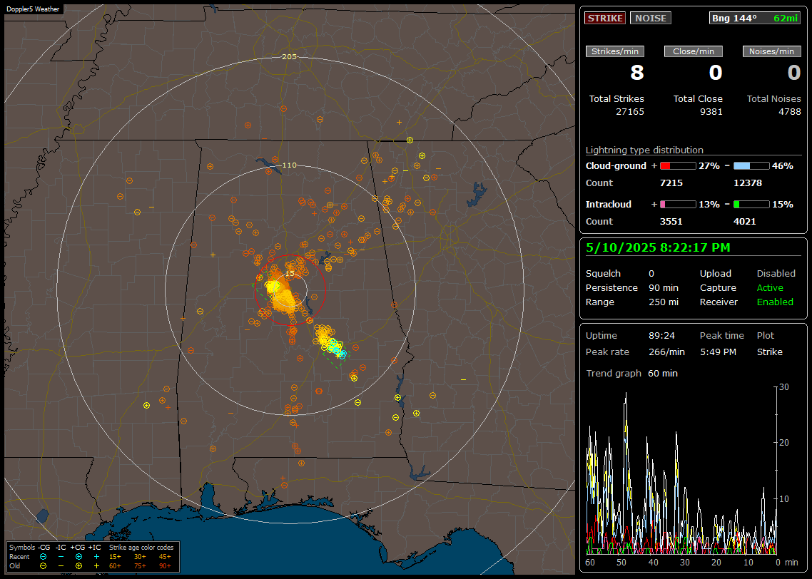Click the Recent +IC cyan plus legend symbol
812x579 pixels.
[x=96, y=557]
